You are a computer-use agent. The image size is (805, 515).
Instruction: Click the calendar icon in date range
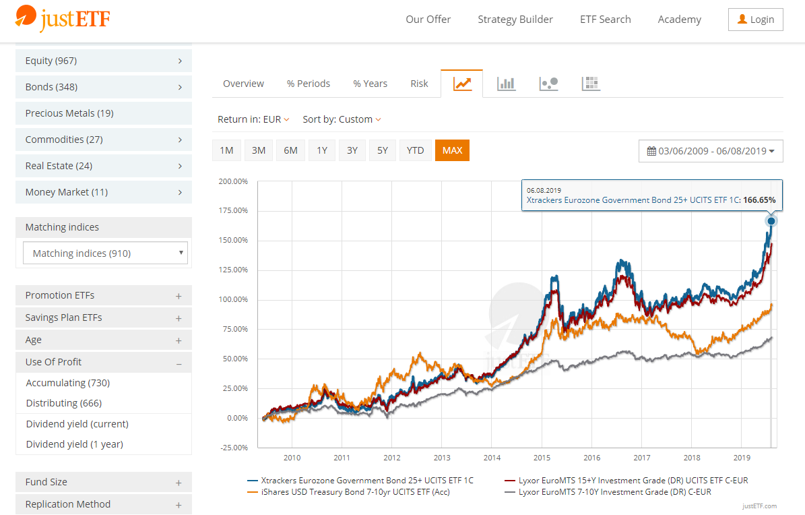point(651,151)
